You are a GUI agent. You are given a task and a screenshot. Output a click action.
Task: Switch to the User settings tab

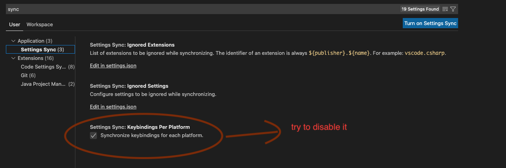coord(15,24)
